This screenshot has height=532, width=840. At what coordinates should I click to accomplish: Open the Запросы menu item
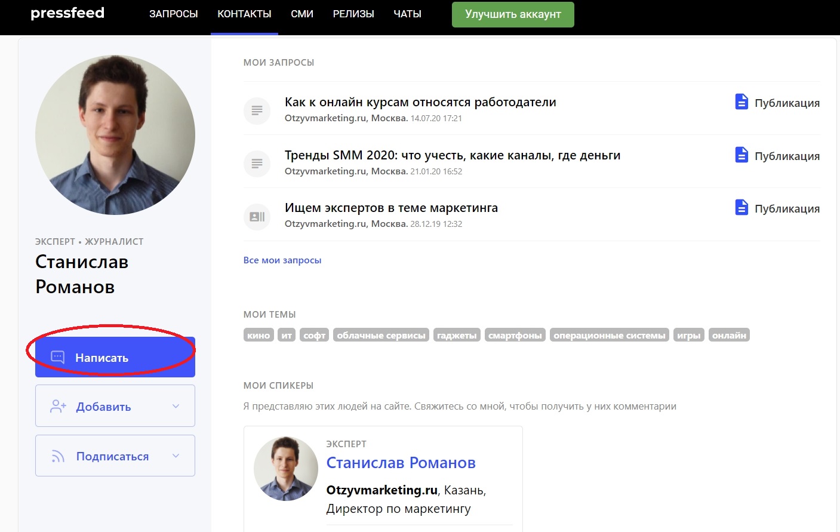tap(173, 14)
